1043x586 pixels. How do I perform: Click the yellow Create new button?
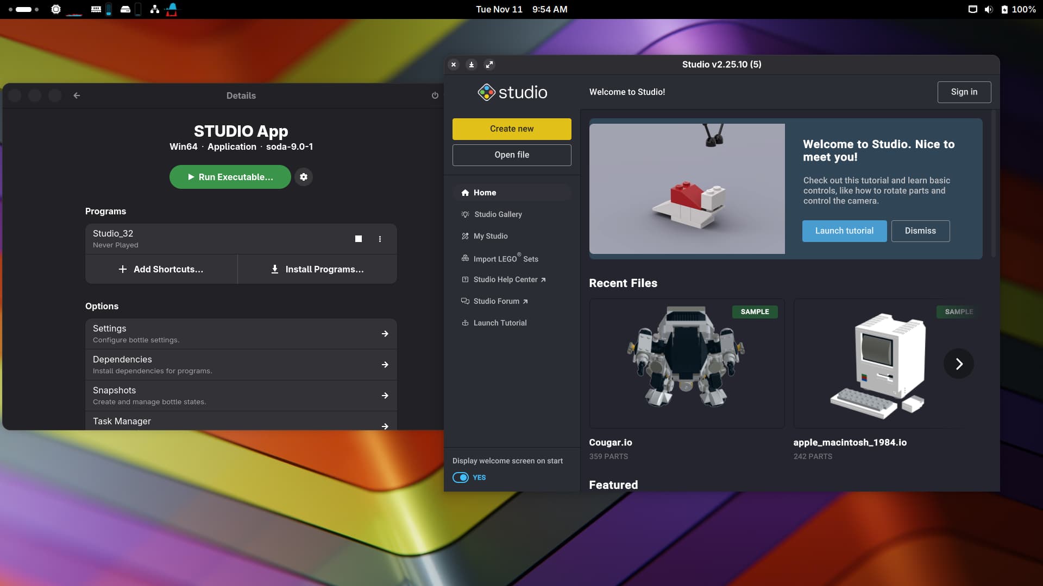point(512,129)
